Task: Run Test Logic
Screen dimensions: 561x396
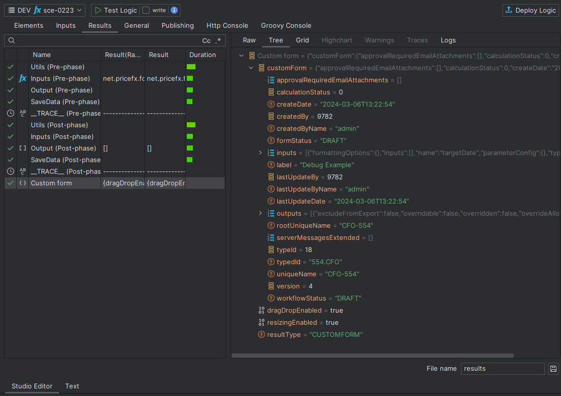Action: 116,11
